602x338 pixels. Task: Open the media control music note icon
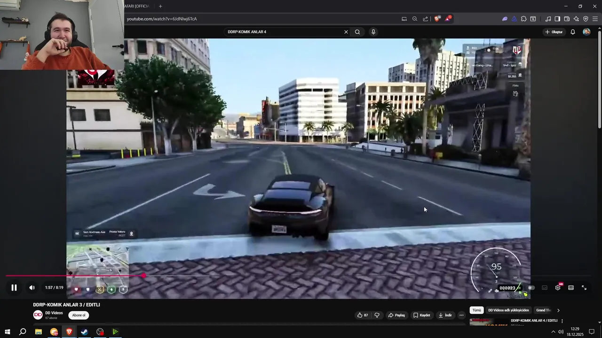point(548,19)
